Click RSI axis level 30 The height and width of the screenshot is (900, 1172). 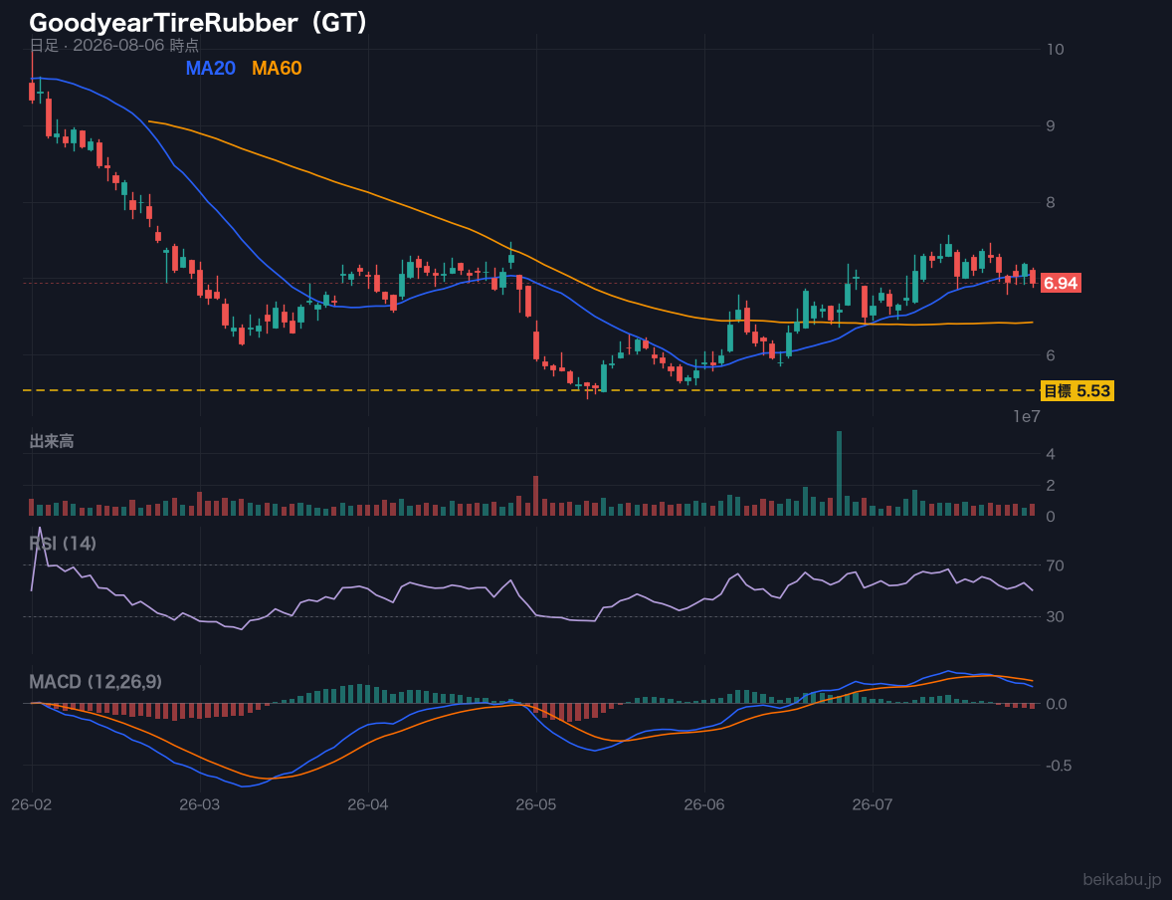[x=1055, y=616]
